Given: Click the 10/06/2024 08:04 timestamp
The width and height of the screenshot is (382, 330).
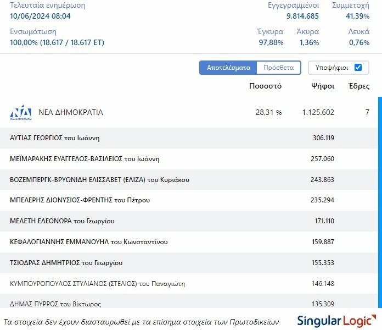Looking at the screenshot, I should [40, 16].
